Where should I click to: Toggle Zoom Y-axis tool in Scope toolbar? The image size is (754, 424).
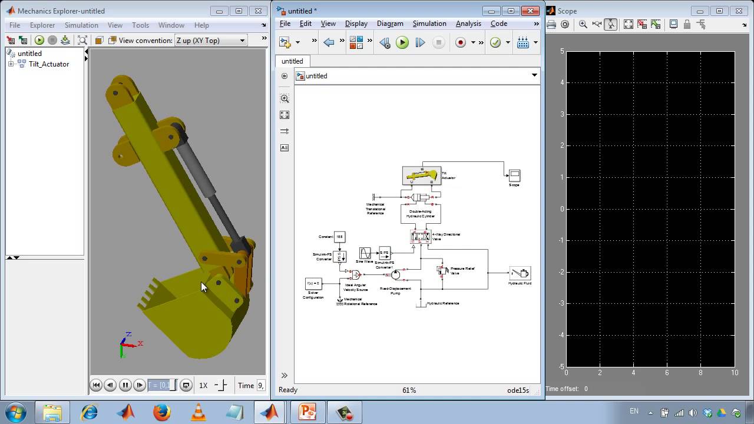pos(611,24)
